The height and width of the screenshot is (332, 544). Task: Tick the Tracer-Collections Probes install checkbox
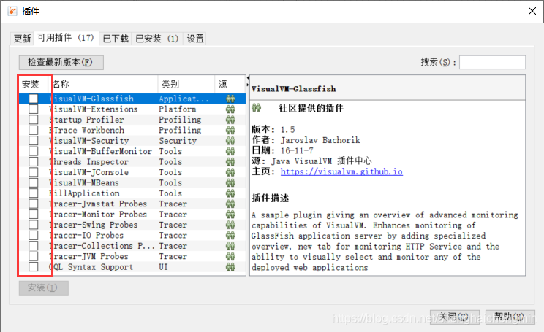coord(34,246)
